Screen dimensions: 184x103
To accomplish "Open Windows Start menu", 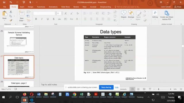I will 3,97.
